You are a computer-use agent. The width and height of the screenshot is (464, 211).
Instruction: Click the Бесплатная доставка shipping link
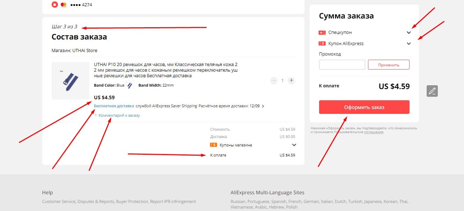(114, 105)
